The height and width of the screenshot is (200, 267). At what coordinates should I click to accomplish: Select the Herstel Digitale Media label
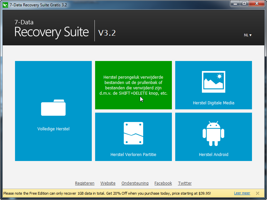pos(214,103)
